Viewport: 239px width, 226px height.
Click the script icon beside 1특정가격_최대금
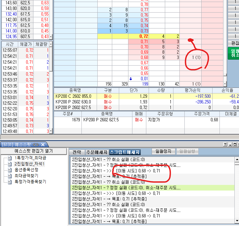(x=10, y=158)
